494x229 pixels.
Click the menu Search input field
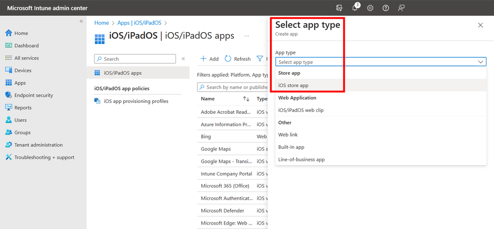(135, 59)
